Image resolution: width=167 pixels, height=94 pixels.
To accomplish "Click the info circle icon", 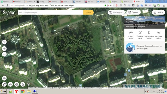I will pos(28,84).
